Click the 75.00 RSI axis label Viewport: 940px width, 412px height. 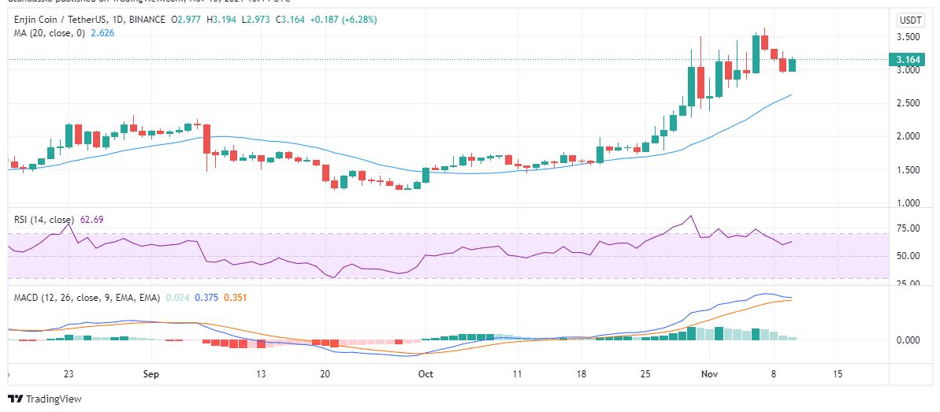click(x=908, y=228)
